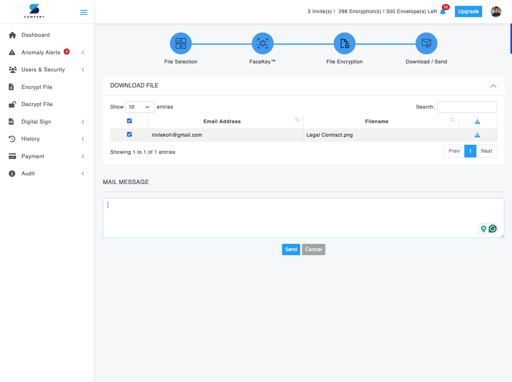Screen dimensions: 512x382
Task: Click the FaceKey step icon
Action: point(263,43)
